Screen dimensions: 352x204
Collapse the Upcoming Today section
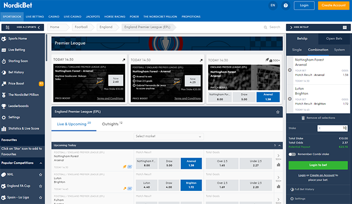[279, 145]
